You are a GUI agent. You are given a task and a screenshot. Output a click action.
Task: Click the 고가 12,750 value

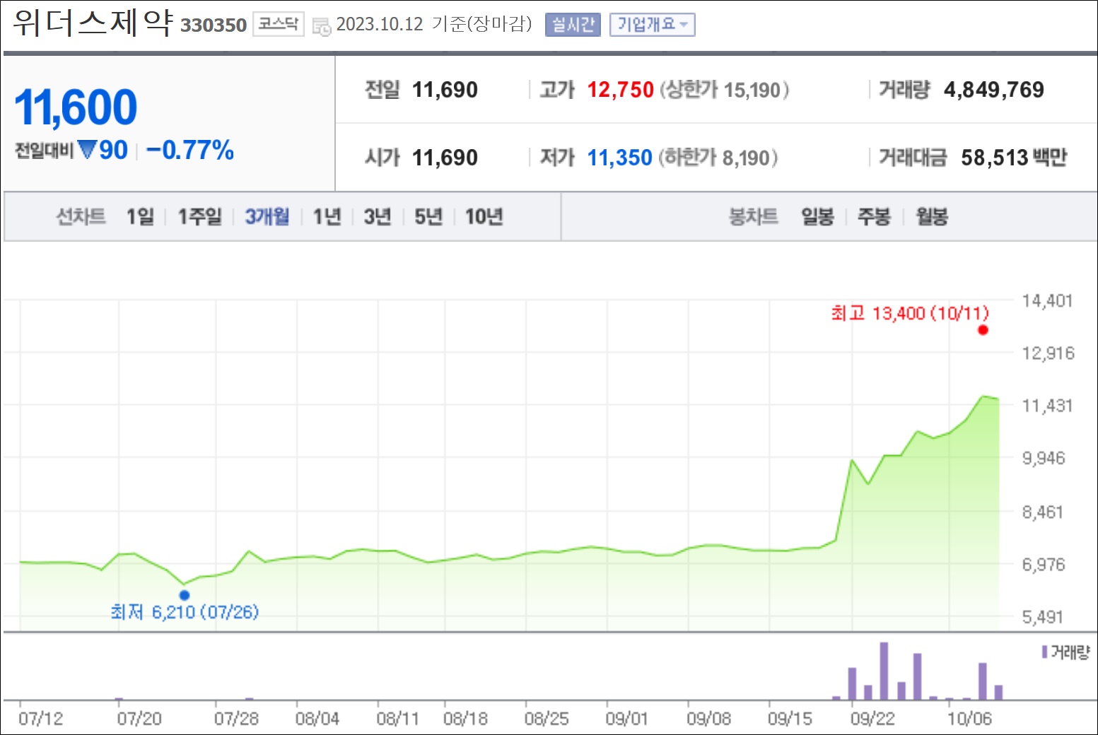point(620,90)
